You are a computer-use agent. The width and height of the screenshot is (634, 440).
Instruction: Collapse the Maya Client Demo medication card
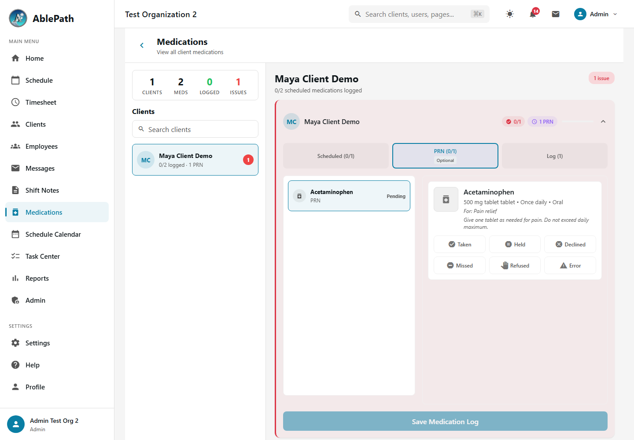tap(603, 121)
